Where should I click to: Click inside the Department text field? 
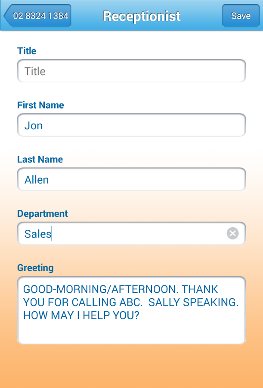(129, 234)
